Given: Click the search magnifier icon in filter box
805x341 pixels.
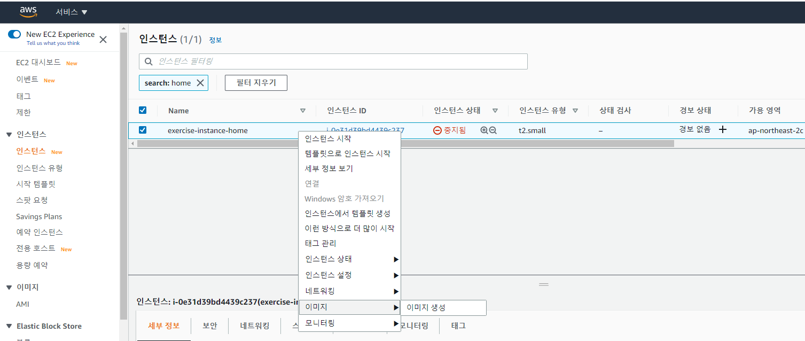Looking at the screenshot, I should tap(148, 61).
